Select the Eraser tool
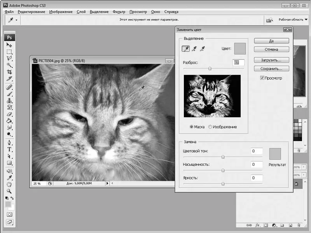The height and width of the screenshot is (233, 311). pyautogui.click(x=9, y=114)
